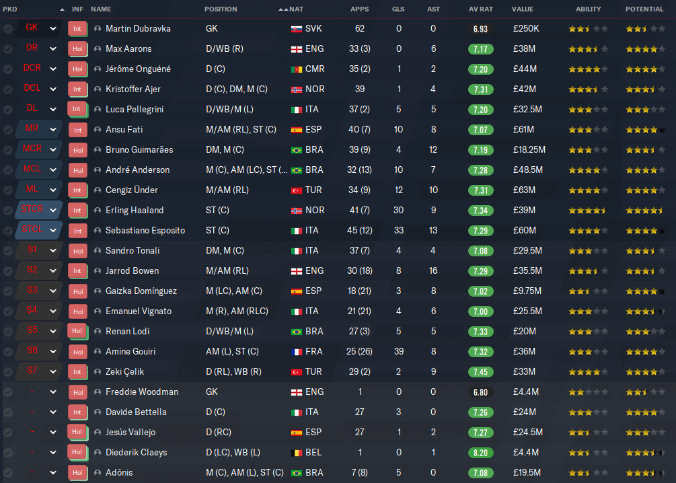Click Max Aarons' Hol info badge
The height and width of the screenshot is (483, 676).
(x=77, y=49)
